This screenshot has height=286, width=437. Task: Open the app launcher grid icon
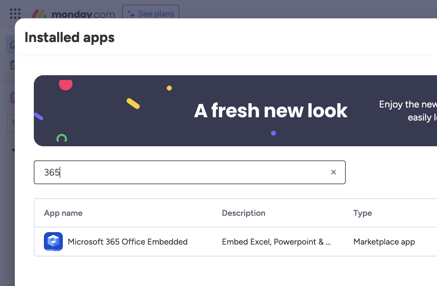(x=15, y=14)
